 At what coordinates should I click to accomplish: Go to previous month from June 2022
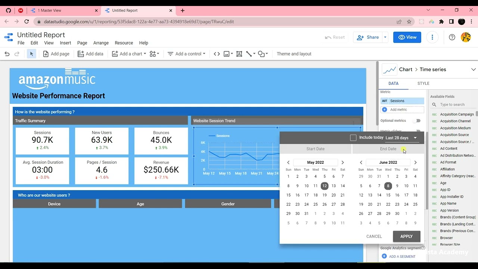[361, 163]
